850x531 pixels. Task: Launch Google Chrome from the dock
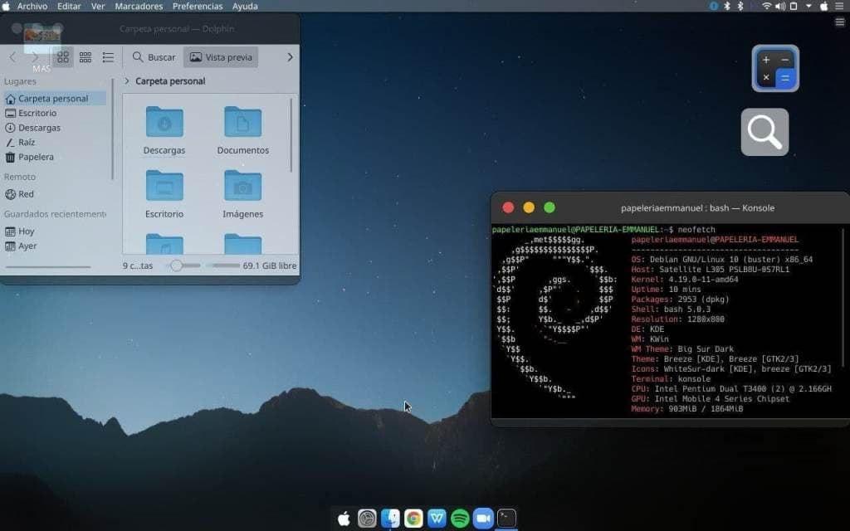click(413, 519)
